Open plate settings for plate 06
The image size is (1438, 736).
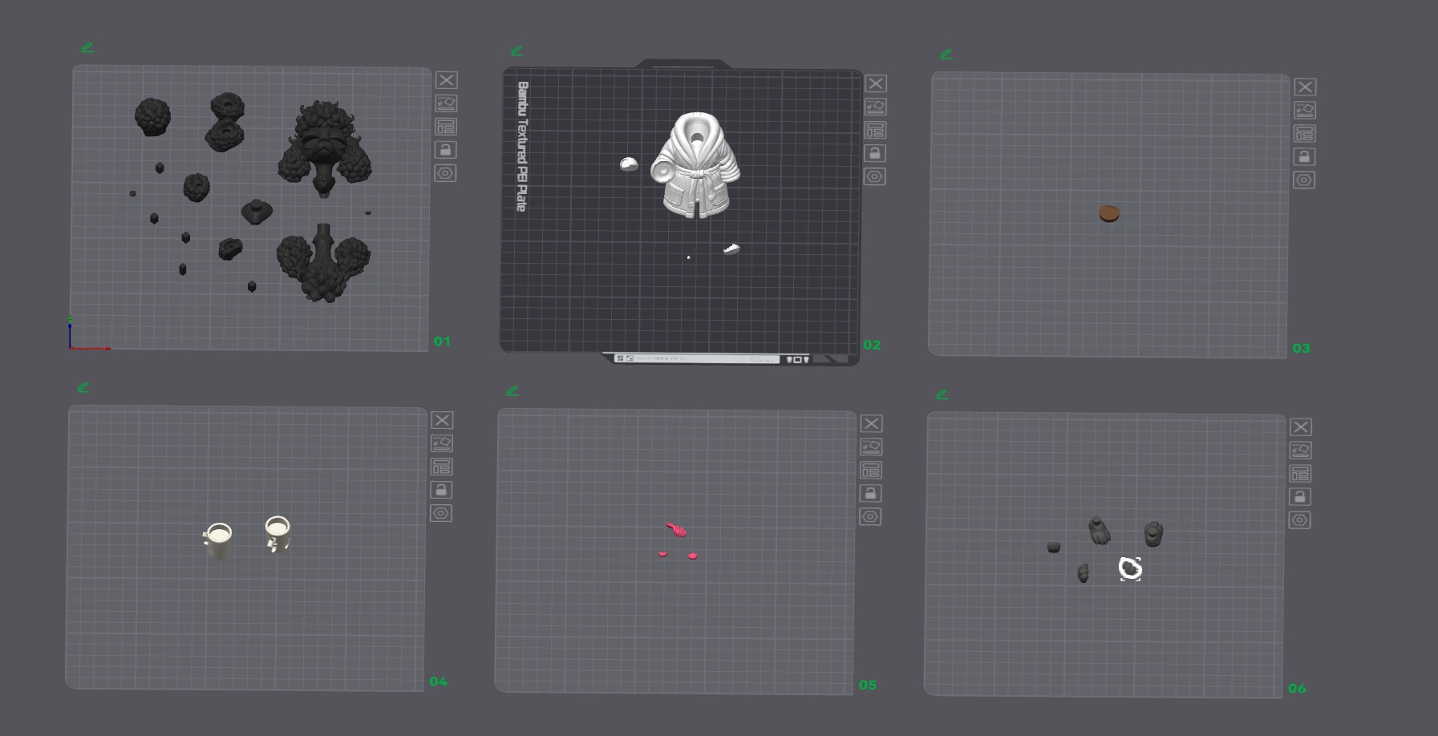click(x=1299, y=520)
